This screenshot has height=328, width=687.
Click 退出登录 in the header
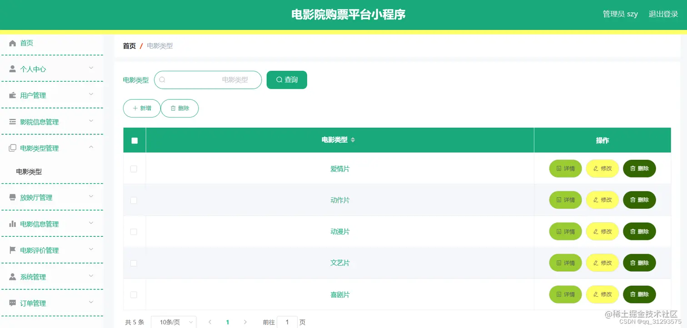663,14
